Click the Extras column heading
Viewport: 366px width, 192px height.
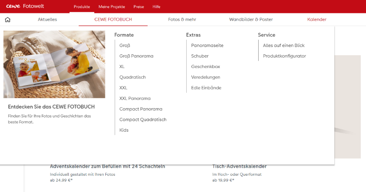tap(193, 35)
